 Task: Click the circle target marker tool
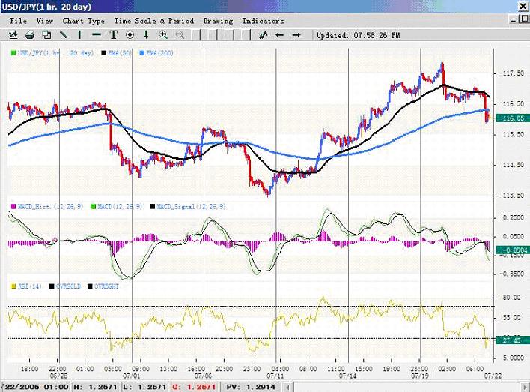130,34
